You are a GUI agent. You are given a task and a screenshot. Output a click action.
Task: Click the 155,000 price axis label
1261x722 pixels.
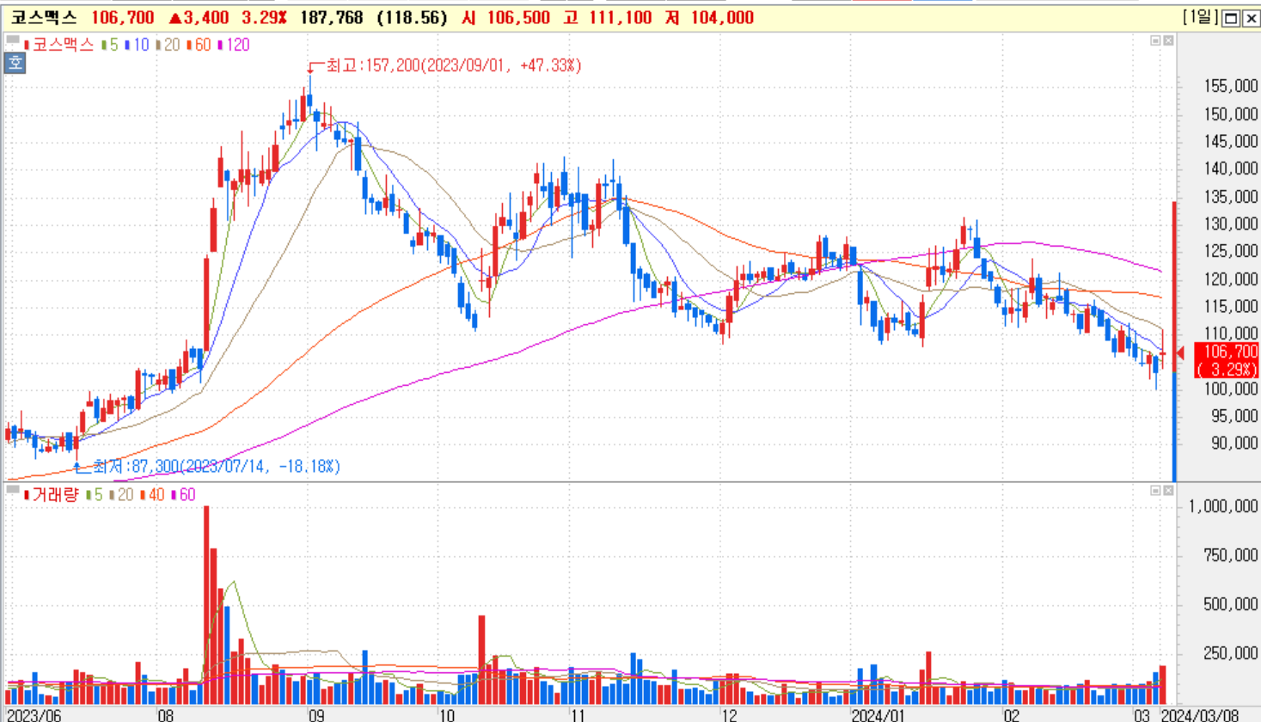pos(1231,86)
